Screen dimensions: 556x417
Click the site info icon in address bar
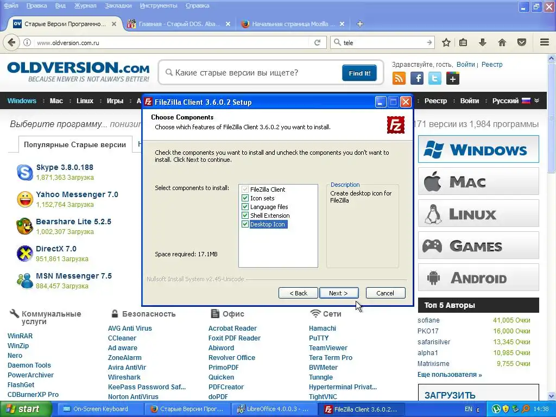pyautogui.click(x=27, y=42)
